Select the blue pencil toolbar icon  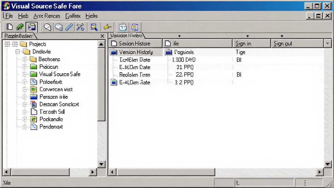click(x=69, y=27)
